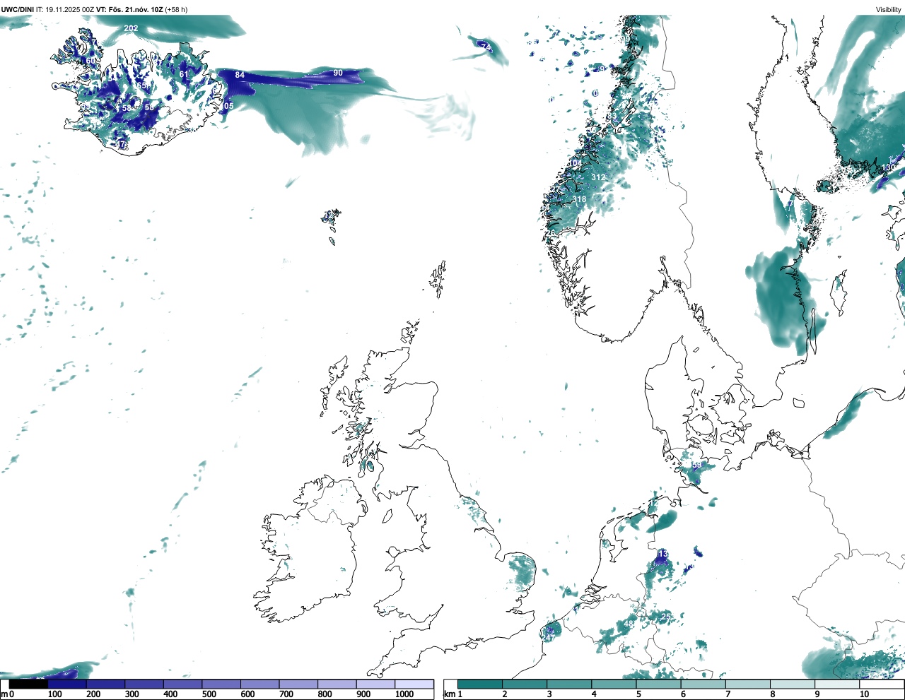This screenshot has height=700, width=905.
Task: Click the 400–500 m legend color segment
Action: click(183, 684)
